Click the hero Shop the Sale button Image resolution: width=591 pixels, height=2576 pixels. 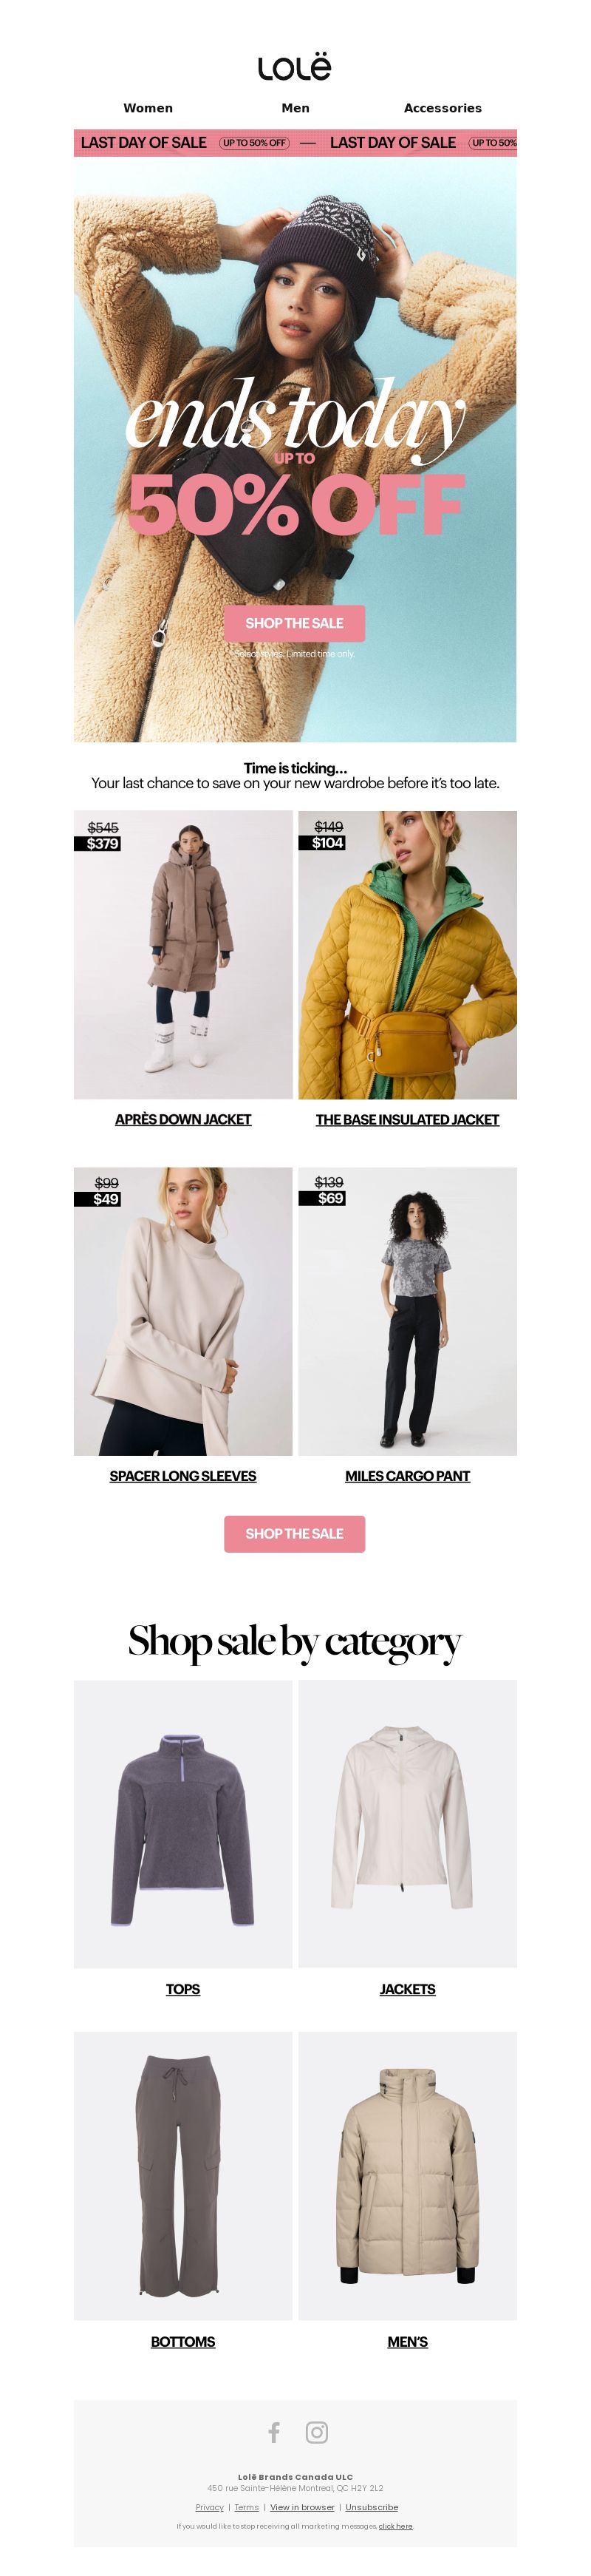click(x=295, y=623)
